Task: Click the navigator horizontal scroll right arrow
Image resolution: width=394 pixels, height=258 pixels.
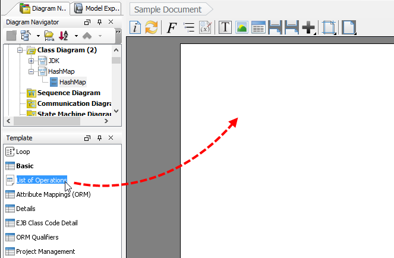Action: [x=106, y=121]
